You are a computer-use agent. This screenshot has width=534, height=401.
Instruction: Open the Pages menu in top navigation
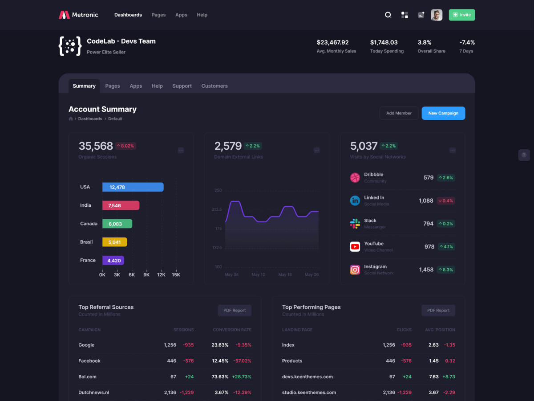[x=158, y=15]
